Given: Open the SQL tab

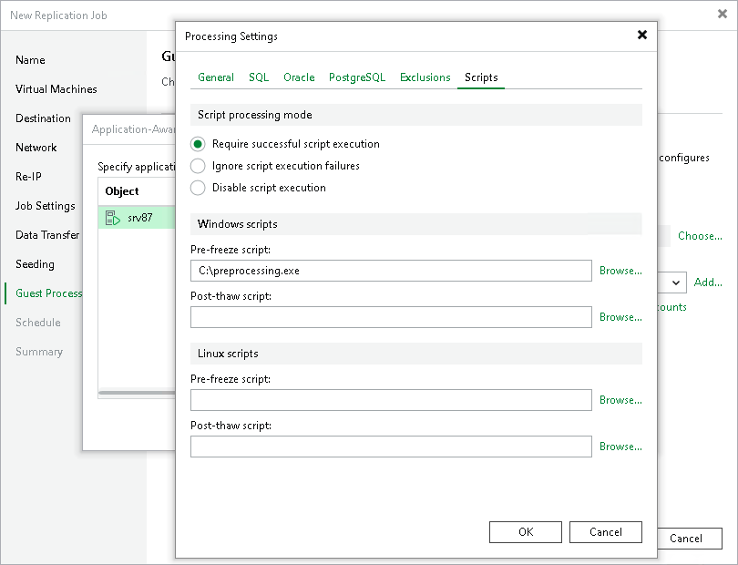Looking at the screenshot, I should (259, 77).
